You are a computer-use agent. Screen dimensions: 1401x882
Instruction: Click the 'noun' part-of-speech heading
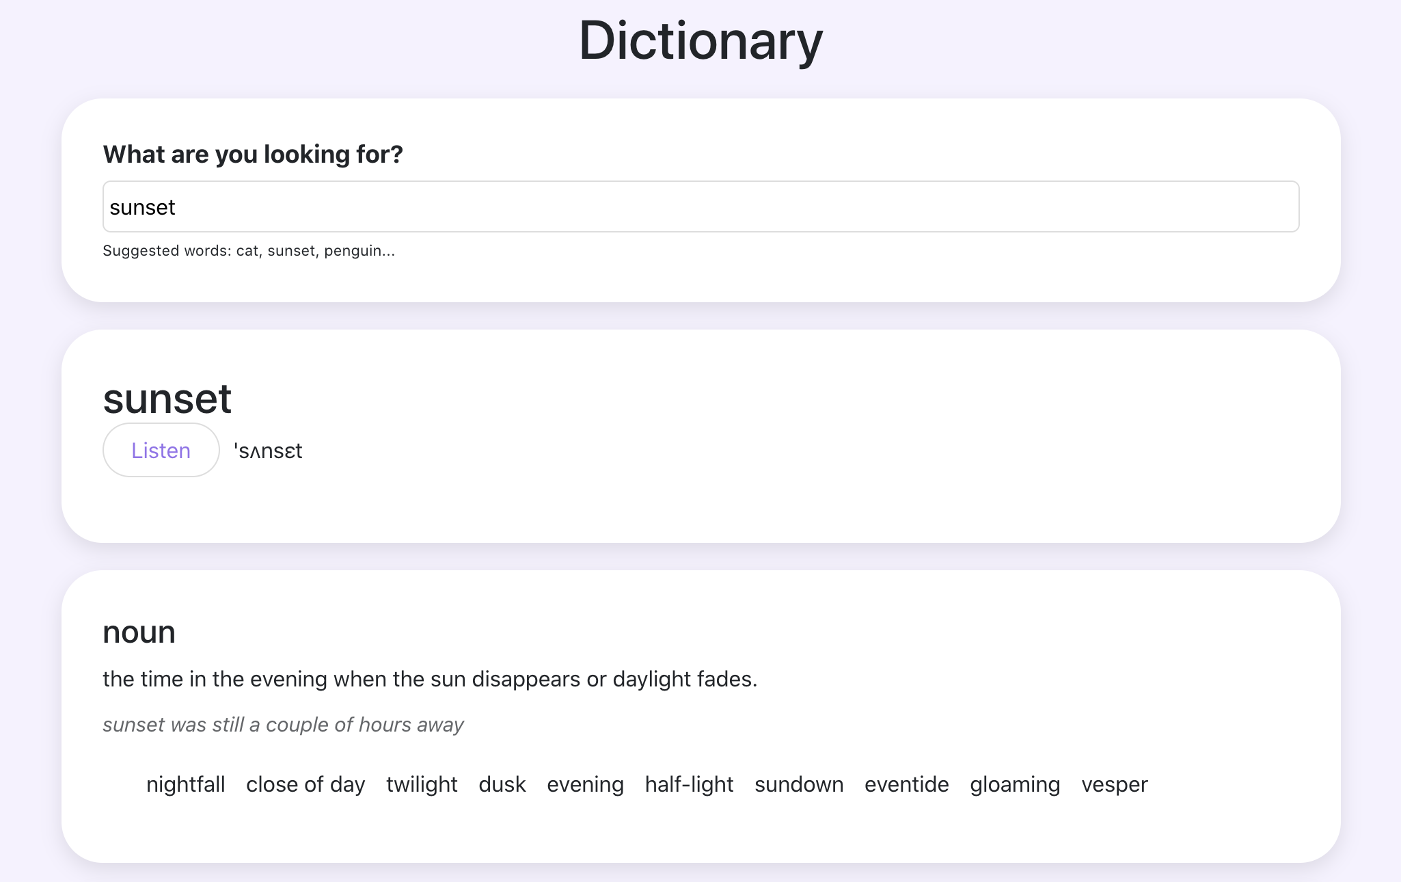[x=139, y=632]
